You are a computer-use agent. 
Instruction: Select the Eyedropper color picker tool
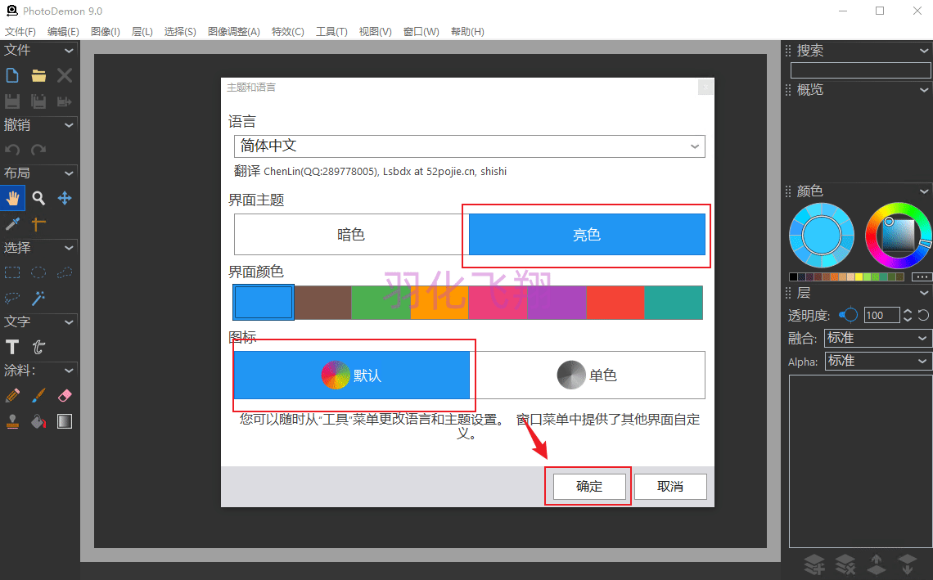12,223
